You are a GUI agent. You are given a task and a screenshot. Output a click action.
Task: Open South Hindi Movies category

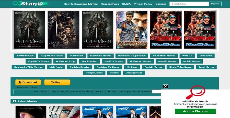tap(164, 56)
